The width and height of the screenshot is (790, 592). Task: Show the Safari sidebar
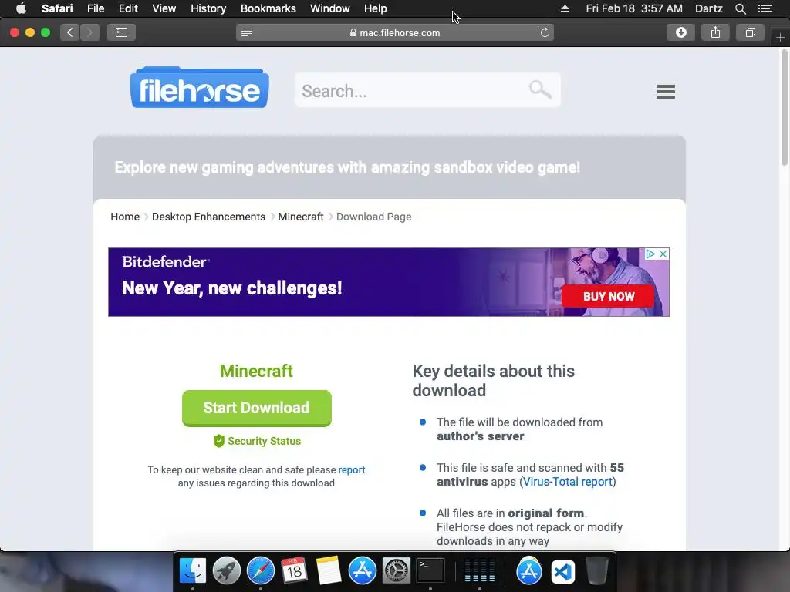[x=121, y=32]
